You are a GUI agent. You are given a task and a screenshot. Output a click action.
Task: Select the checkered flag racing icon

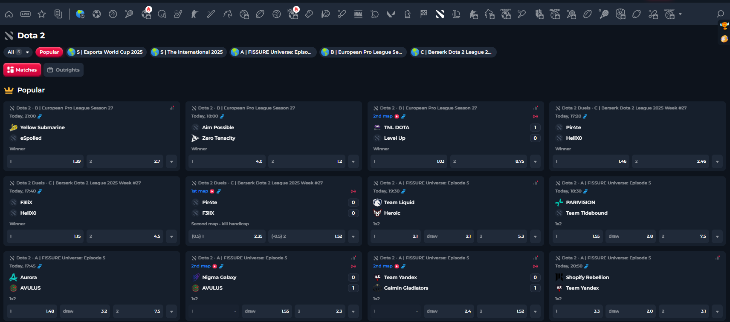pyautogui.click(x=424, y=14)
